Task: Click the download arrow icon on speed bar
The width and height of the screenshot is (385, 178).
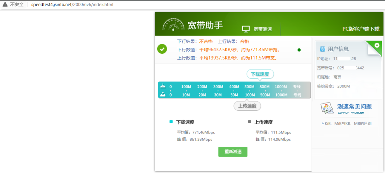Action: 163,86
